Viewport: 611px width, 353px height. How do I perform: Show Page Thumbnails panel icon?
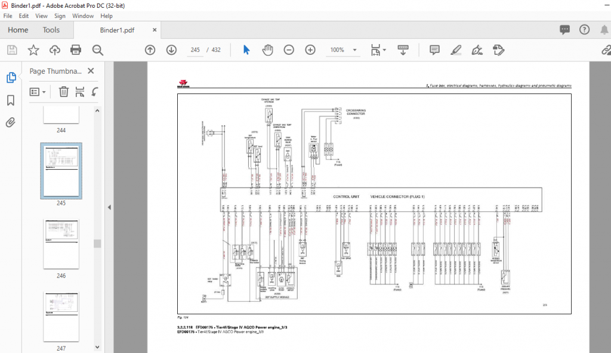[x=11, y=77]
